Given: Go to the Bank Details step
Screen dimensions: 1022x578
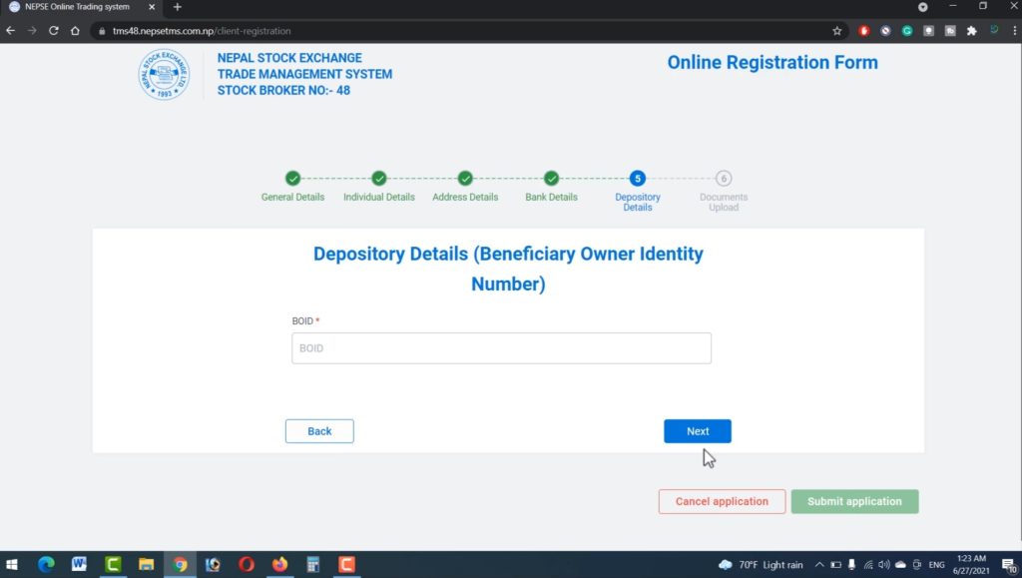Looking at the screenshot, I should coord(551,187).
